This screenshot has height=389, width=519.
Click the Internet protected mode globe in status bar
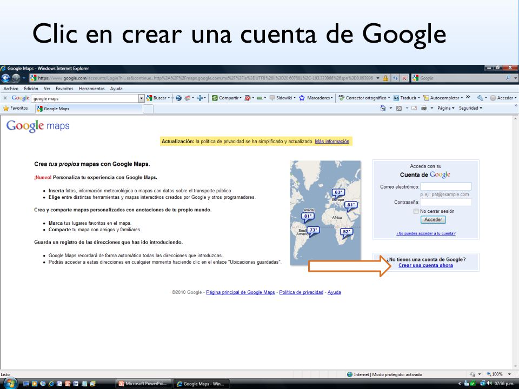(x=350, y=374)
